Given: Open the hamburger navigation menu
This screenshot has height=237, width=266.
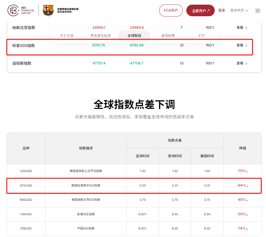Looking at the screenshot, I should [x=258, y=10].
